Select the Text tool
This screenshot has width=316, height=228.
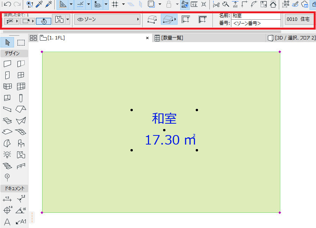click(x=8, y=222)
